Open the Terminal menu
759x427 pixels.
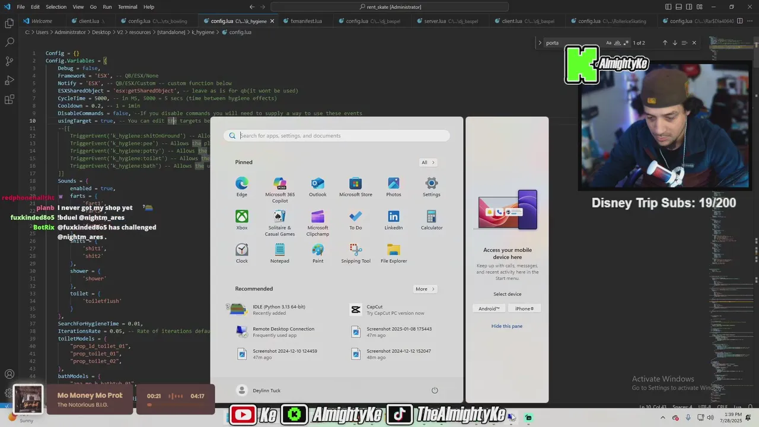point(127,7)
